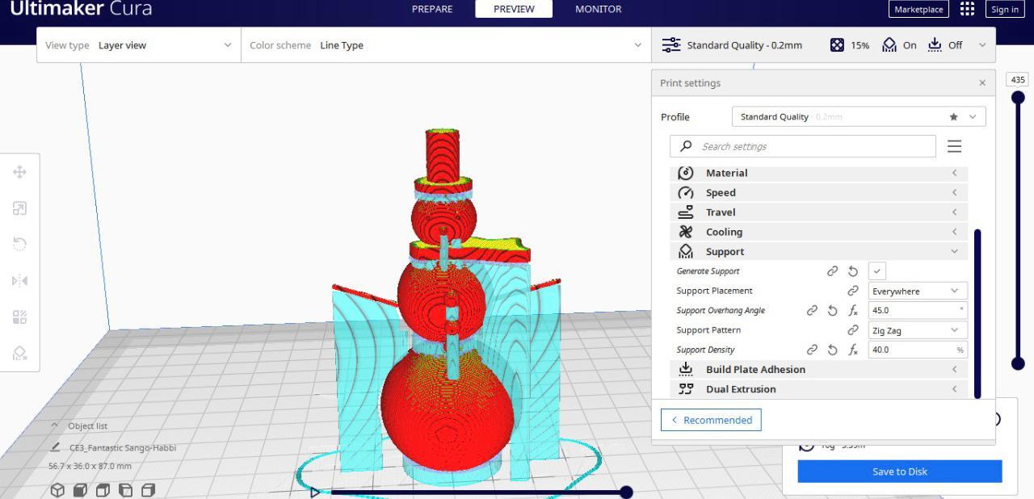Click Save to Disk
Image resolution: width=1034 pixels, height=499 pixels.
coord(900,472)
